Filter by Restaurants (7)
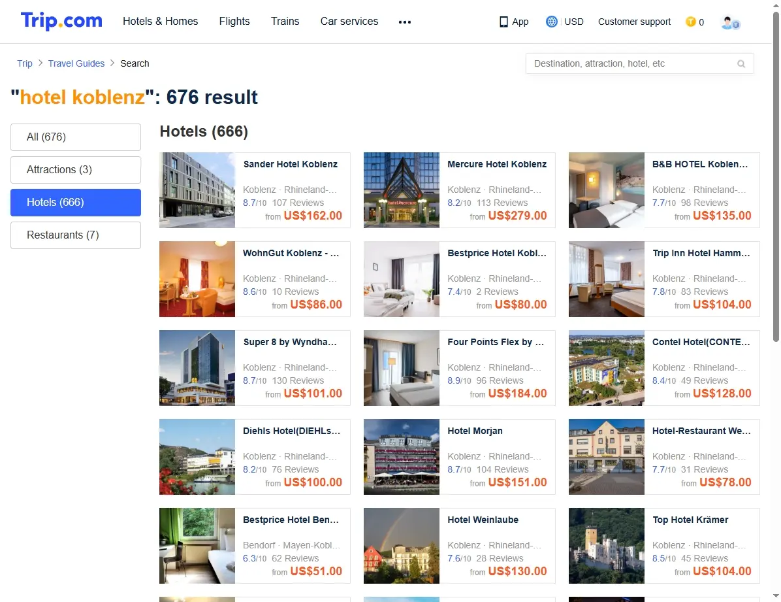Screen dimensions: 781x602 click(x=76, y=235)
